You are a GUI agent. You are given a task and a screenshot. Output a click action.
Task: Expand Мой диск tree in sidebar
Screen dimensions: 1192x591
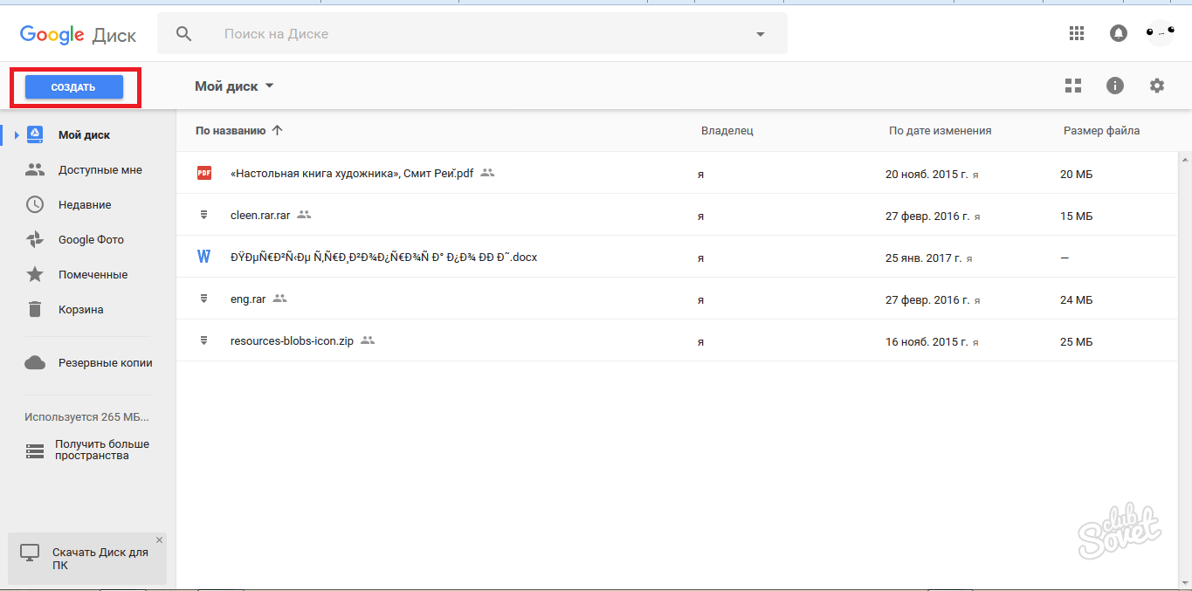(x=16, y=135)
